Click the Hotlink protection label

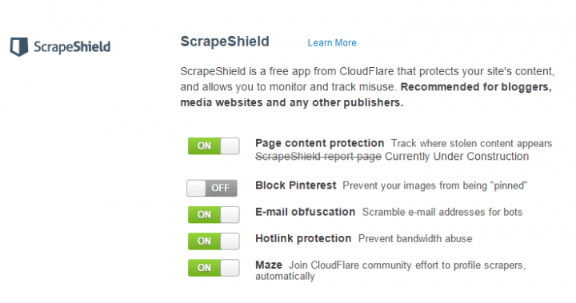303,239
